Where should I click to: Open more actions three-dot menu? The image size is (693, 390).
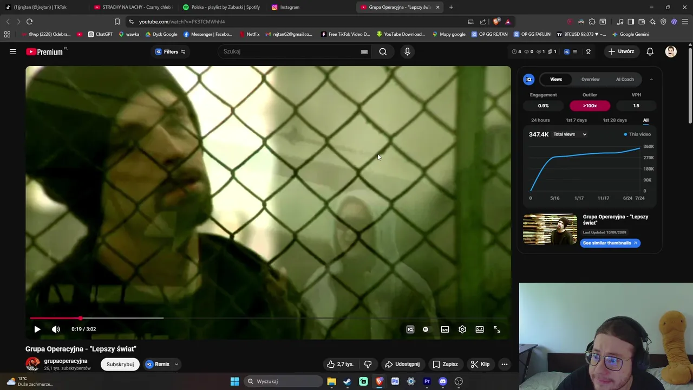click(x=505, y=364)
